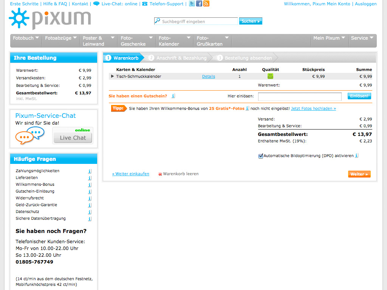Screen dimensions: 387x290
Task: Focus the Suchbegriff eingeben search field
Action: click(196, 21)
